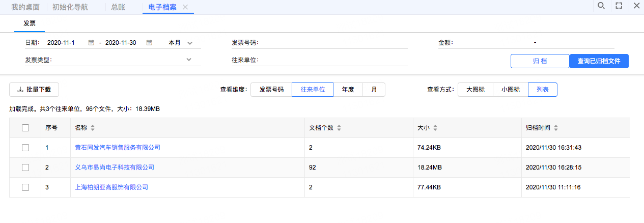
Task: Open the 发票类型 dropdown
Action: coord(189,60)
